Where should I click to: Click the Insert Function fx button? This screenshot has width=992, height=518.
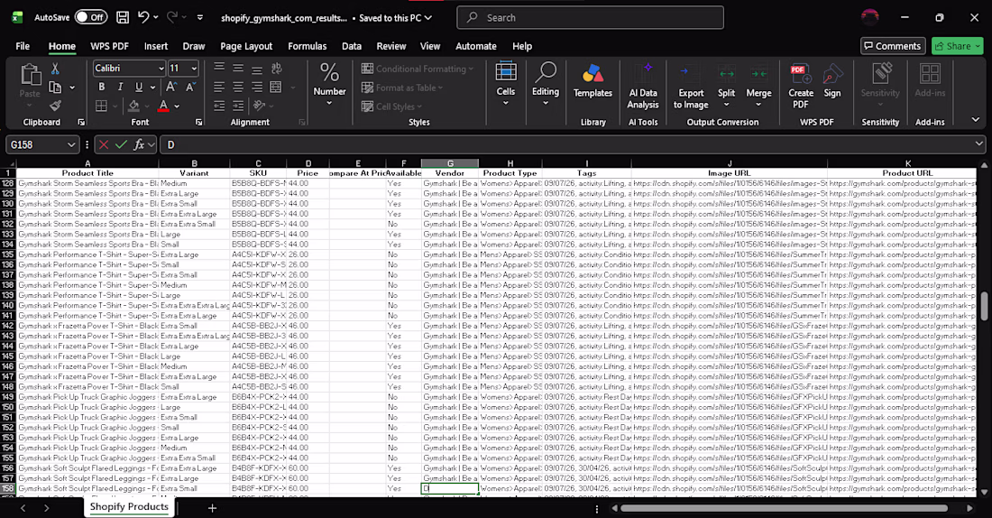[x=139, y=145]
